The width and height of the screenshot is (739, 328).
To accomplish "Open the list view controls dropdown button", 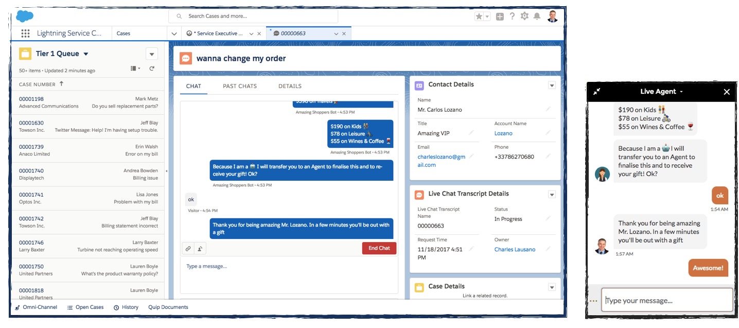I will [152, 54].
